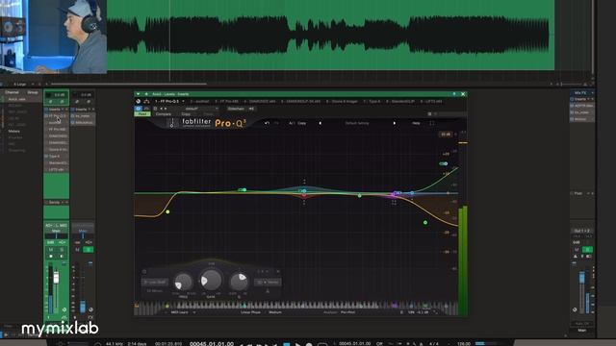Pin the plugin window with the pin icon
Viewport: 616px width, 346px height.
tap(454, 94)
